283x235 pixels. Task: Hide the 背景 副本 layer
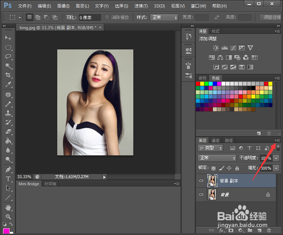click(x=201, y=181)
